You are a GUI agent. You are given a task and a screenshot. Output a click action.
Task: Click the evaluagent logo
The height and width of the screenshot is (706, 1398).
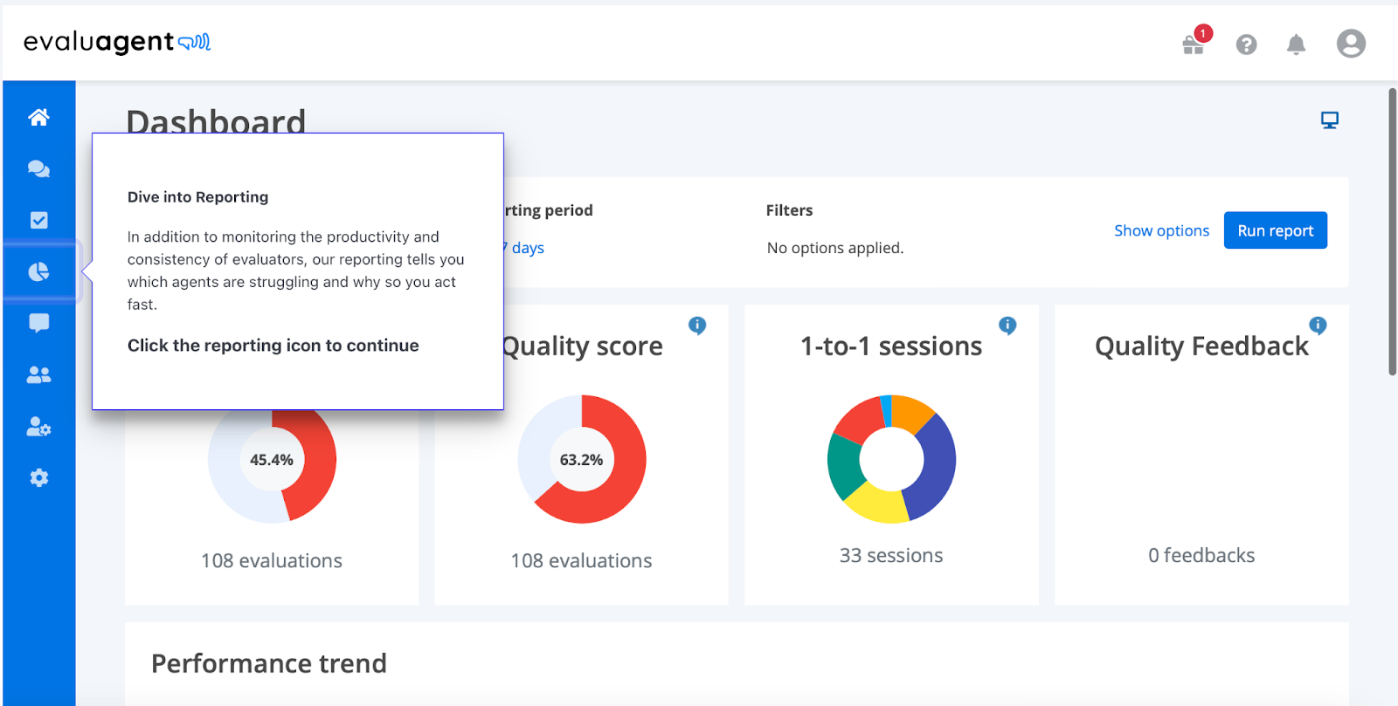116,42
